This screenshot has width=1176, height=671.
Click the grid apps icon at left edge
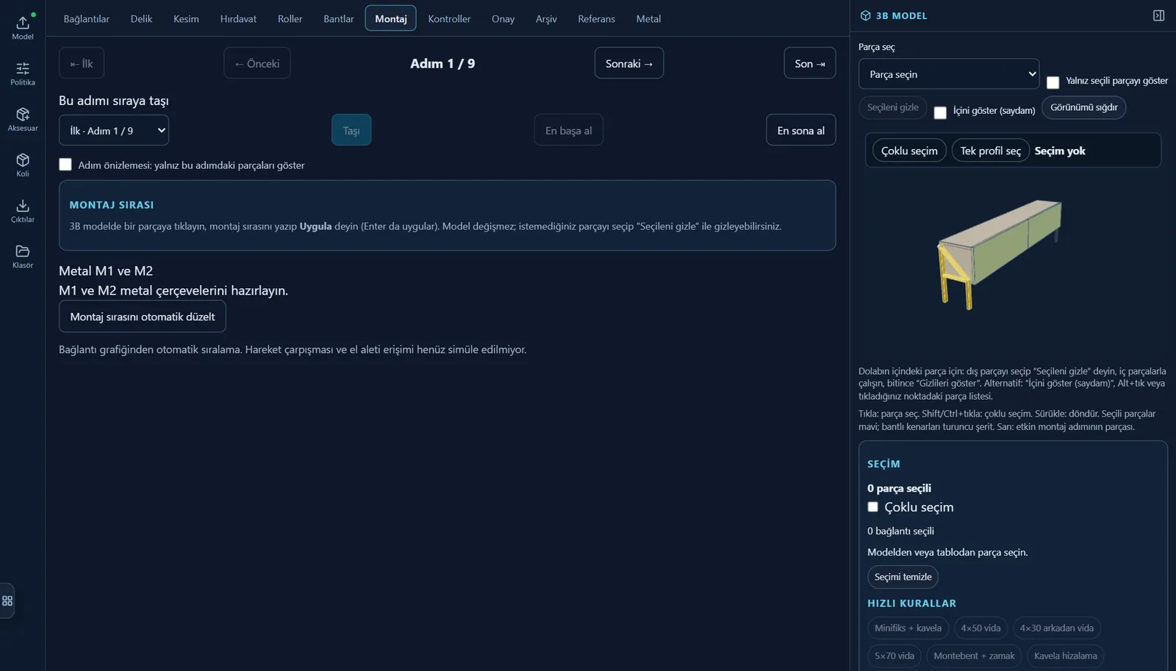click(7, 600)
